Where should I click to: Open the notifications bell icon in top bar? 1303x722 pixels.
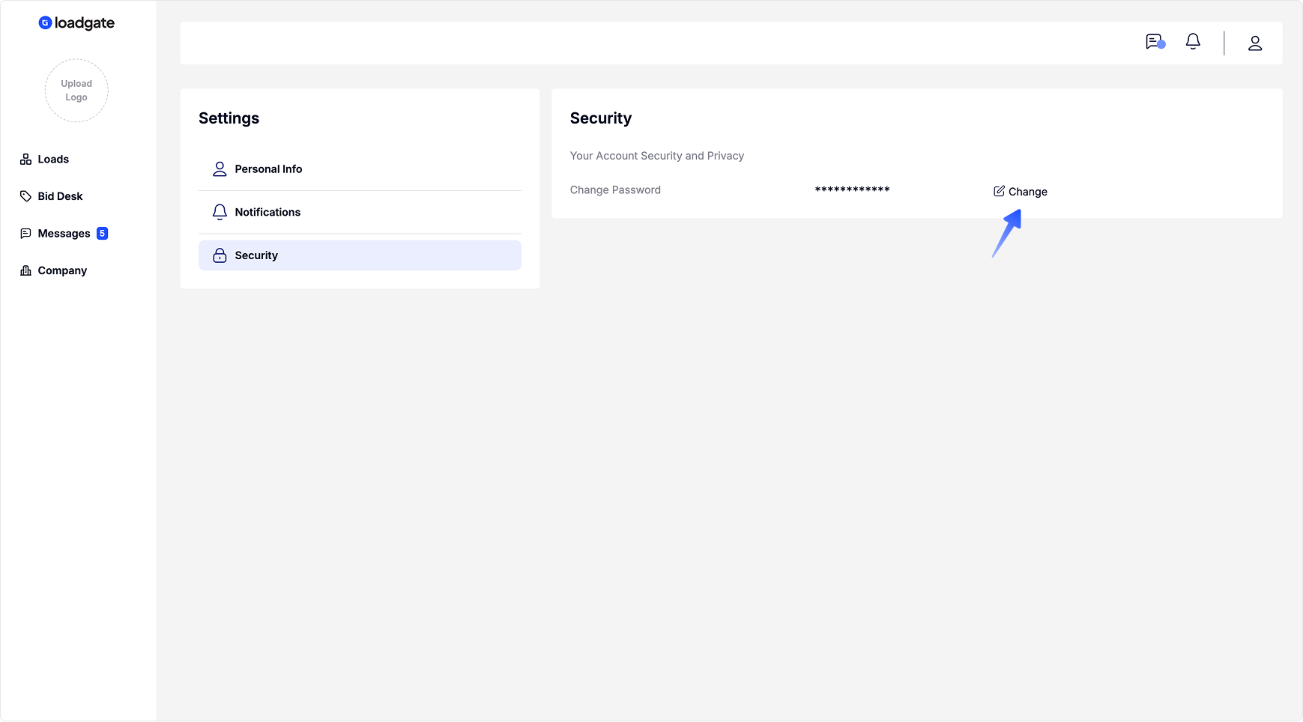[x=1193, y=42]
